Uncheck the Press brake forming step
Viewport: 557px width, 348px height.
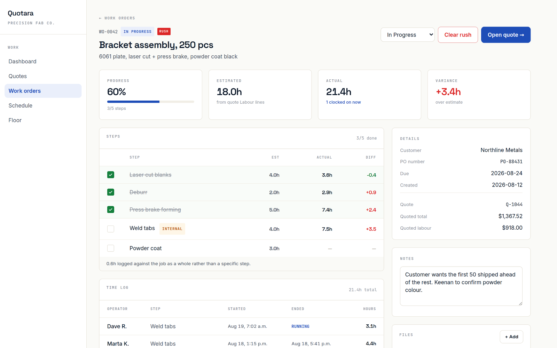point(111,209)
